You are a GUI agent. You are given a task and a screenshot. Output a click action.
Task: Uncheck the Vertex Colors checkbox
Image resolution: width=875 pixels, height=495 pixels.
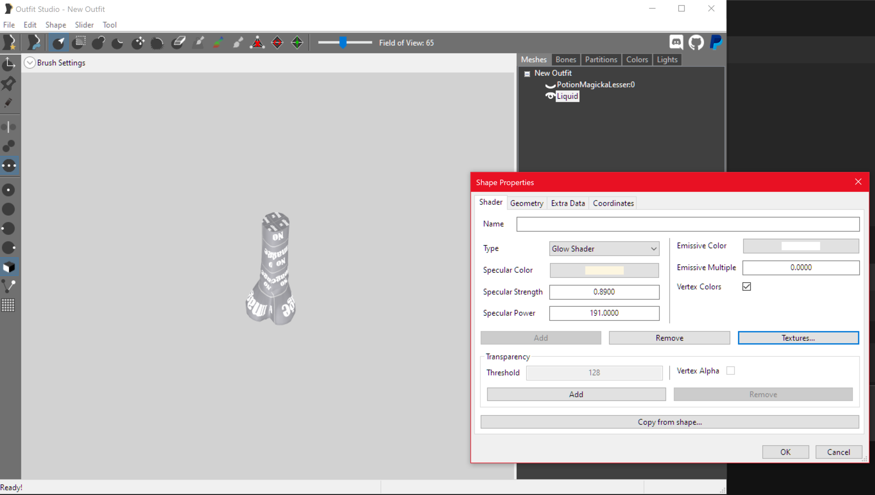[x=746, y=287]
